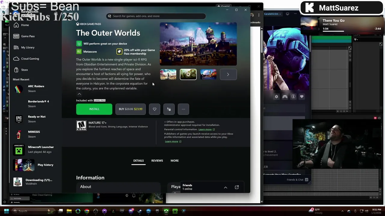Click Steam Big Picture monitor icon
Viewport: 385px width, 216px height.
pyautogui.click(x=288, y=14)
